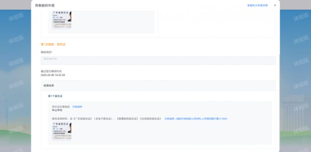Click the 核查信息 section header
The height and width of the screenshot is (152, 311).
point(158,85)
